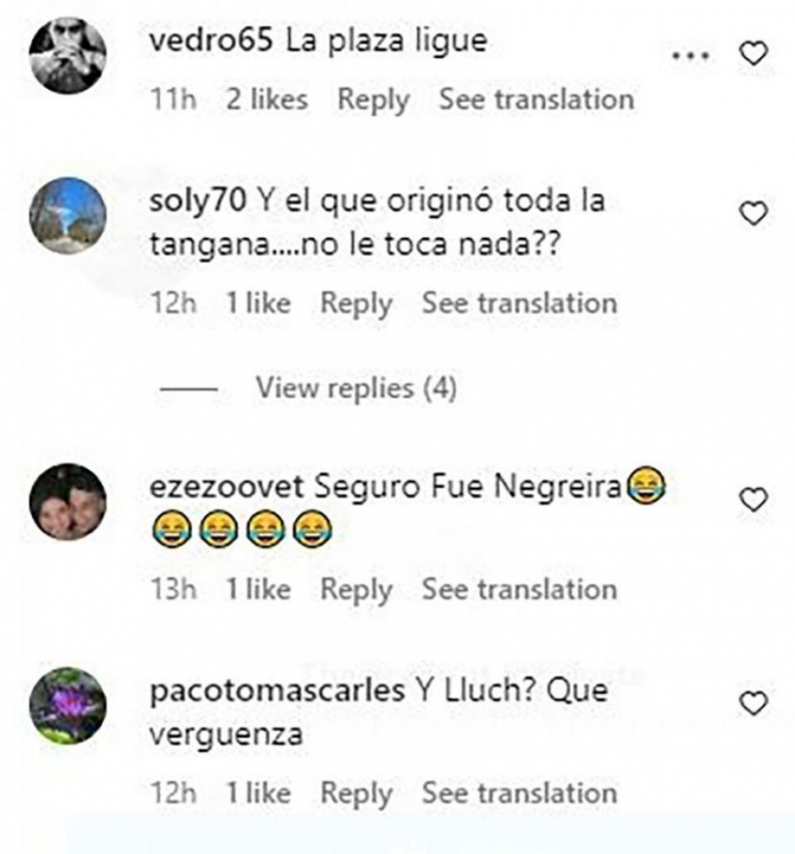See translation of pacotomascarles's comment

pyautogui.click(x=519, y=794)
